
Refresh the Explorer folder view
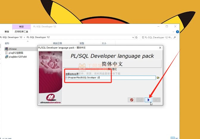[136, 37]
